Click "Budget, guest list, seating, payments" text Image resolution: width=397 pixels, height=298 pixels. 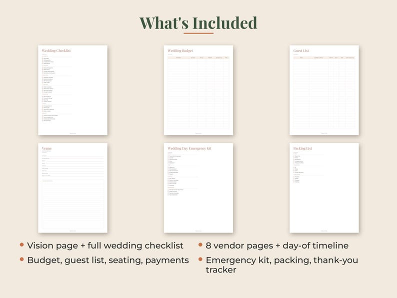click(108, 260)
